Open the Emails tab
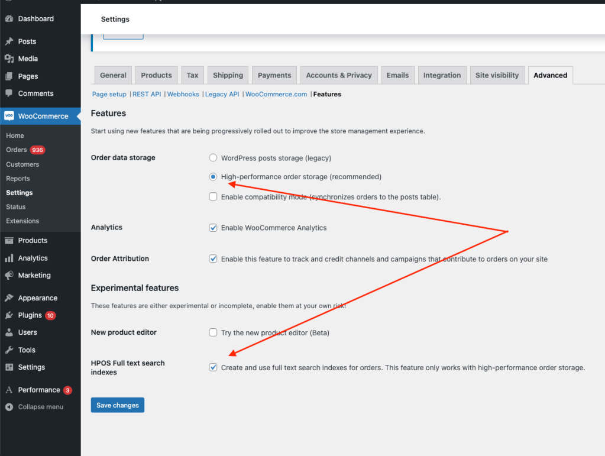Viewport: 605px width, 456px height. click(x=397, y=75)
